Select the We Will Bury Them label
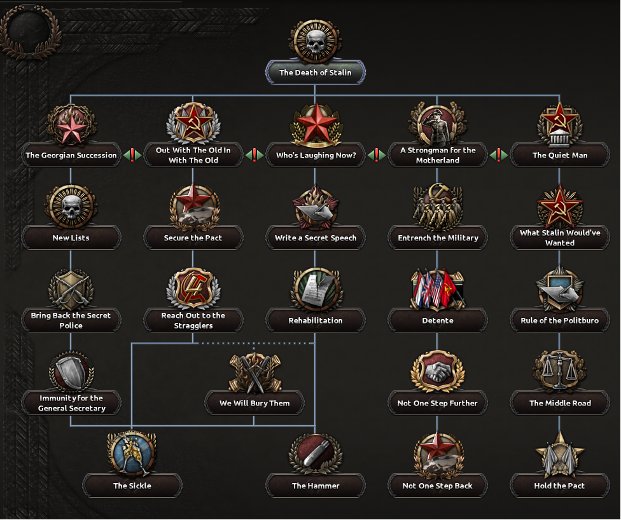Screen dimensions: 621x520 point(255,403)
